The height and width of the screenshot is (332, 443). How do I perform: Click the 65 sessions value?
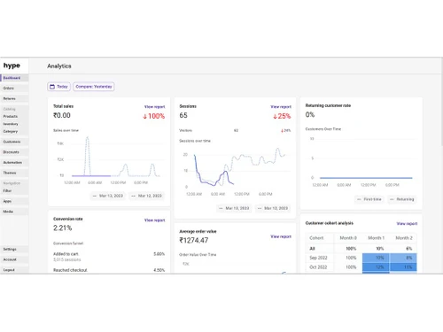[x=183, y=115]
